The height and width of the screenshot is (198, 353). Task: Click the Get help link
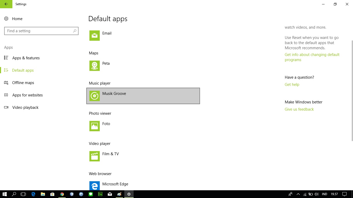point(292,85)
